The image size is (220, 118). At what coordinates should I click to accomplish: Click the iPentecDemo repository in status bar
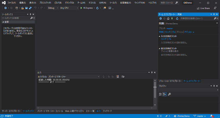[x=182, y=116]
